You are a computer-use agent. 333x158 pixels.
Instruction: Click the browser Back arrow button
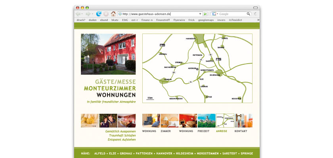pos(79,14)
